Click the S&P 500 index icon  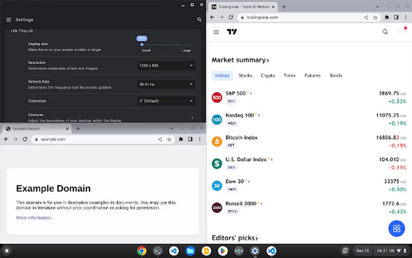click(217, 97)
